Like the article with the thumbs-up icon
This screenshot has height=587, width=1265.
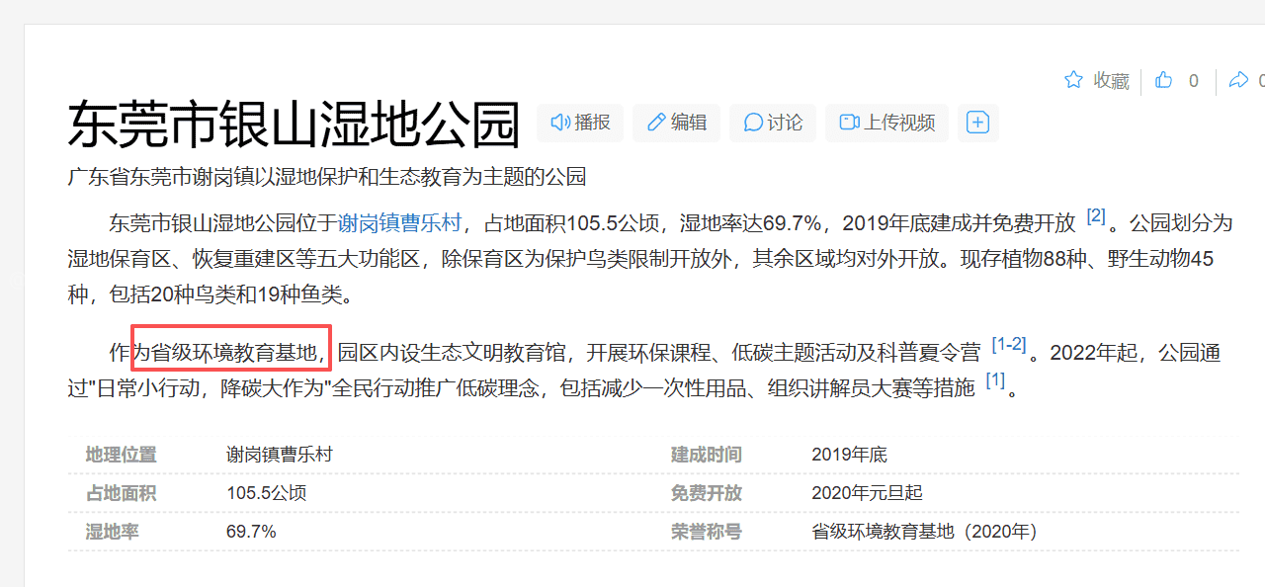point(1164,80)
